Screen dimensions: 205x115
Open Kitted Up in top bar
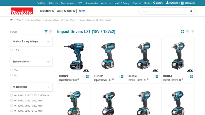click(53, 3)
